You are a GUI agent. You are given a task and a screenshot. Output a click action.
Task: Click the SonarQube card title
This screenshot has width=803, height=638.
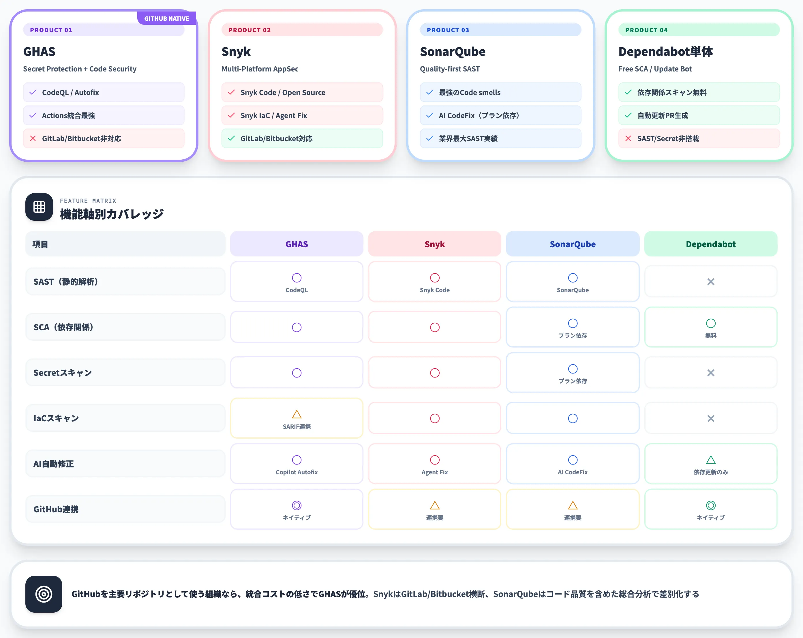[453, 51]
